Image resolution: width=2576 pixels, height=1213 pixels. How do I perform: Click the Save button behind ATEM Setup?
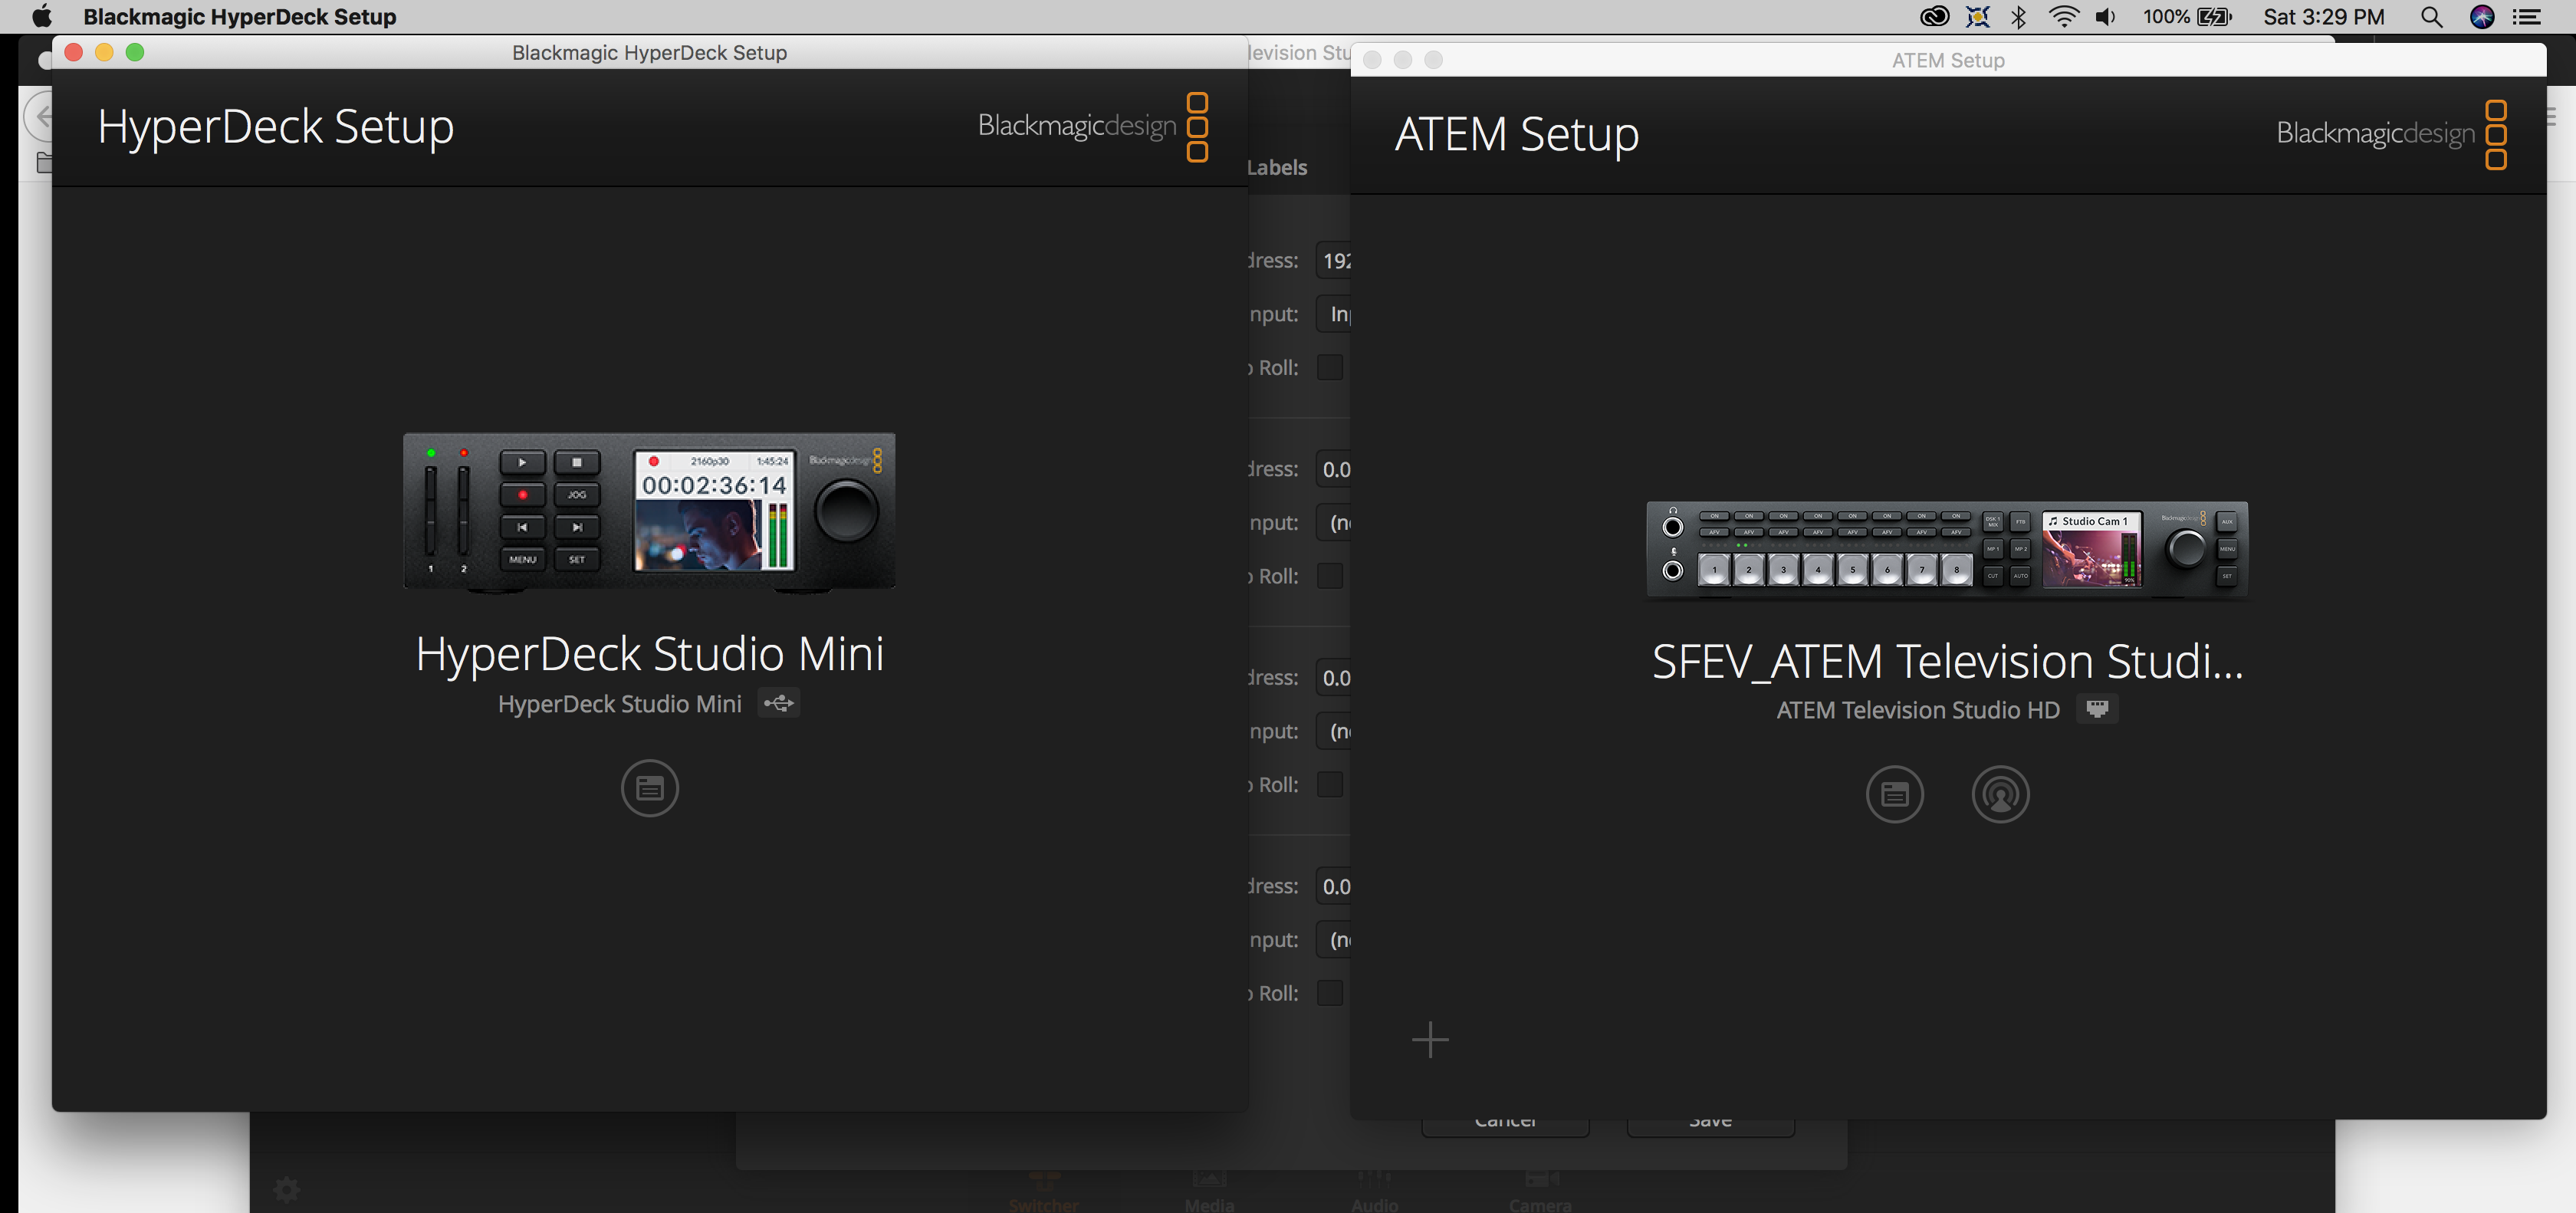tap(1710, 1128)
